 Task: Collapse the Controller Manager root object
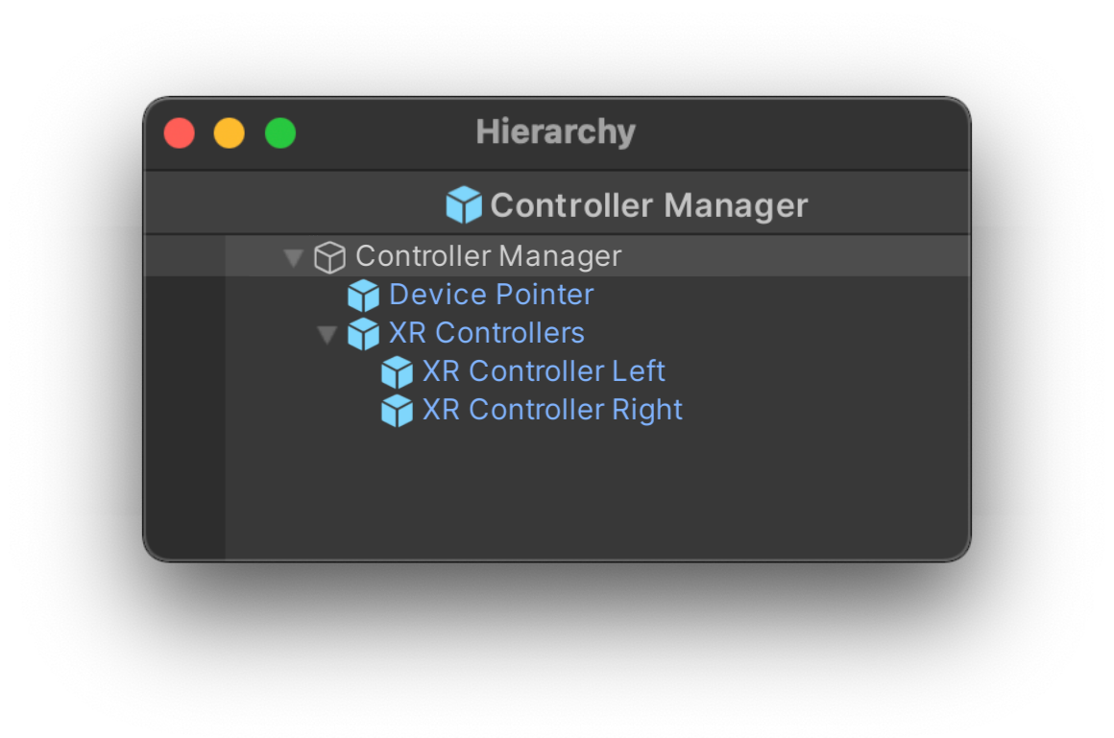coord(294,257)
